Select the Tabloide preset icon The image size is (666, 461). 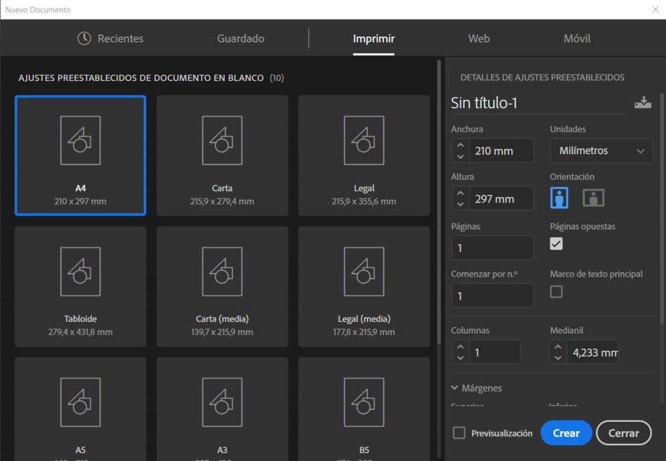coord(80,285)
